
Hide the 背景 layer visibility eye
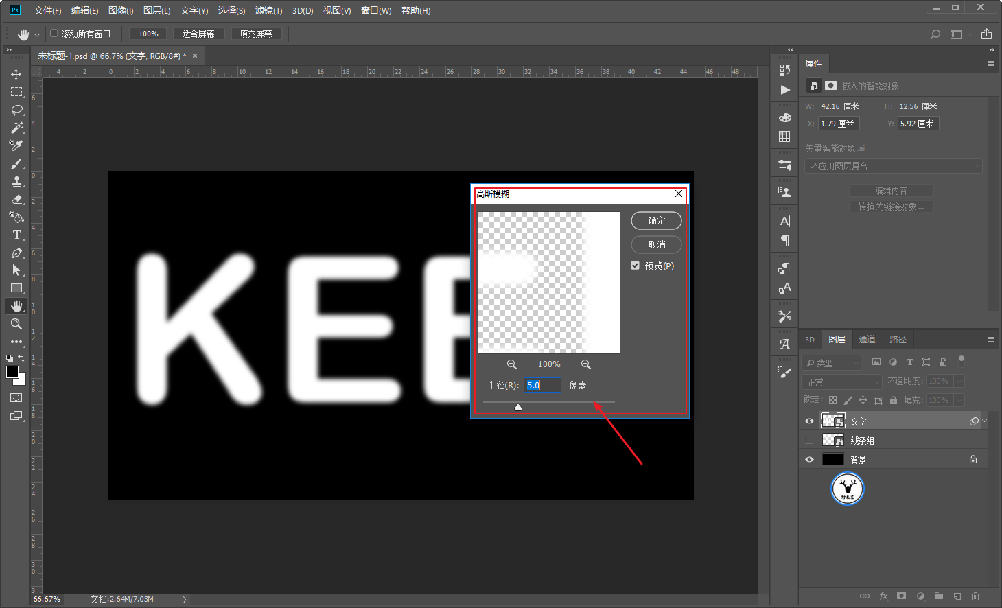click(809, 460)
